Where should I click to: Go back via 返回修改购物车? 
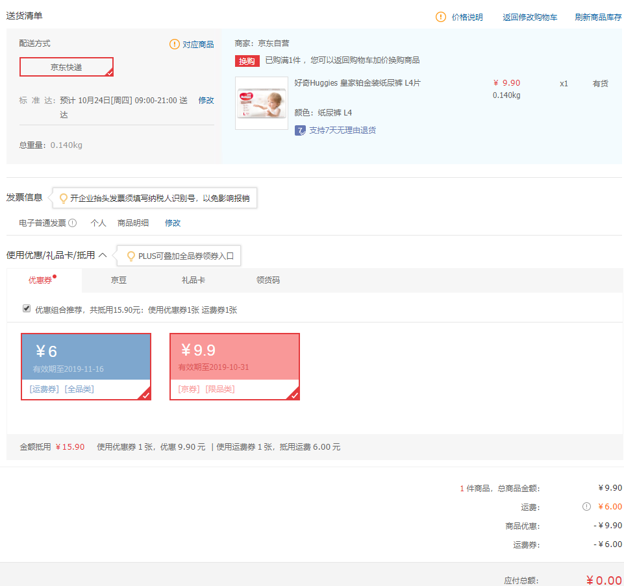[530, 17]
